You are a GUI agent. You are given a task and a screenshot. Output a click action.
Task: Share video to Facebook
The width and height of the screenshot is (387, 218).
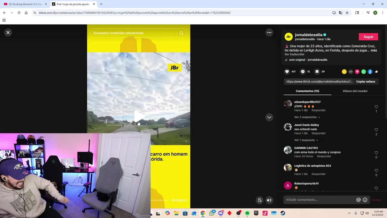[370, 72]
